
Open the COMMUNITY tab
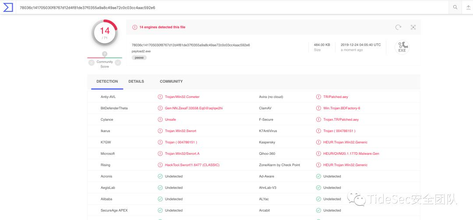pyautogui.click(x=171, y=81)
